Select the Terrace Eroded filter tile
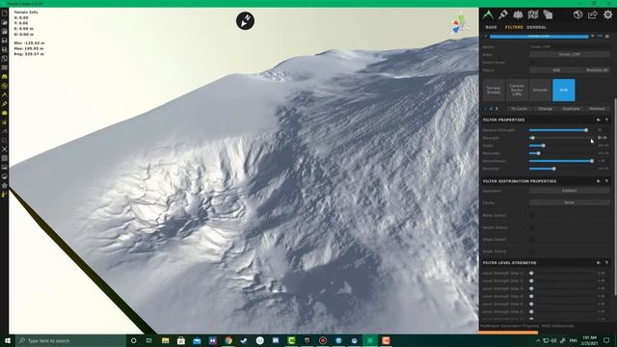Screen dimensions: 617x347 [494, 90]
